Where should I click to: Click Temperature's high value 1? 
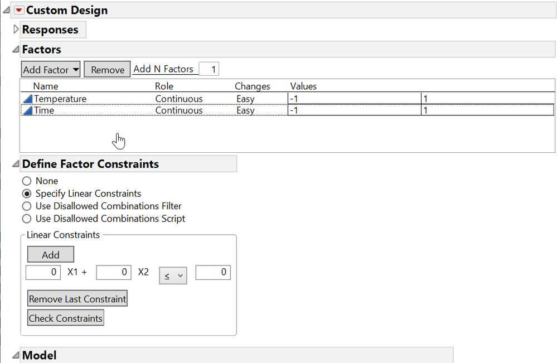(488, 98)
